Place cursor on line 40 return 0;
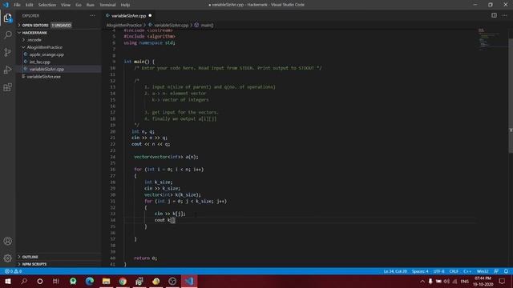This screenshot has height=288, width=513. click(x=146, y=258)
